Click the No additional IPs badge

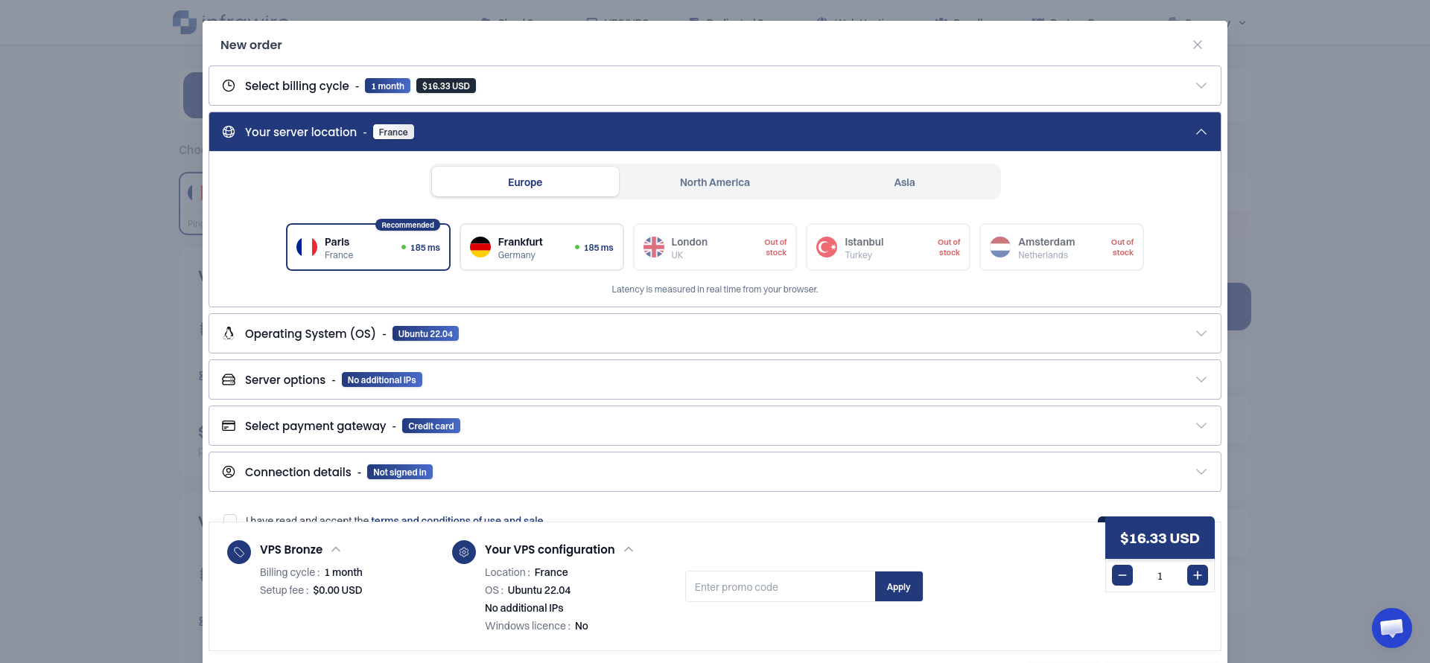click(x=382, y=379)
